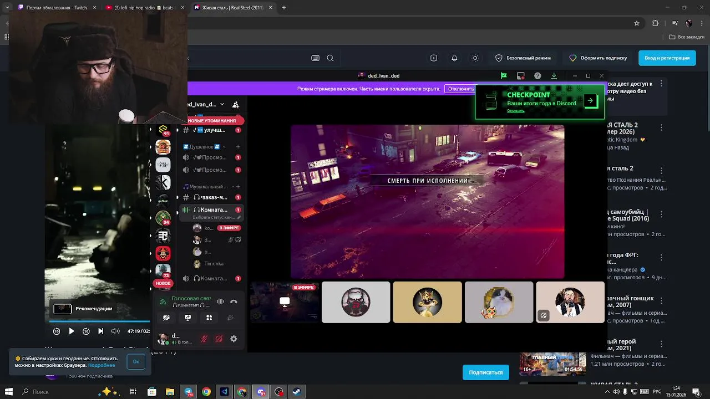Click the keyboard icon in the site header
Screen dimensions: 710x399
click(x=315, y=58)
